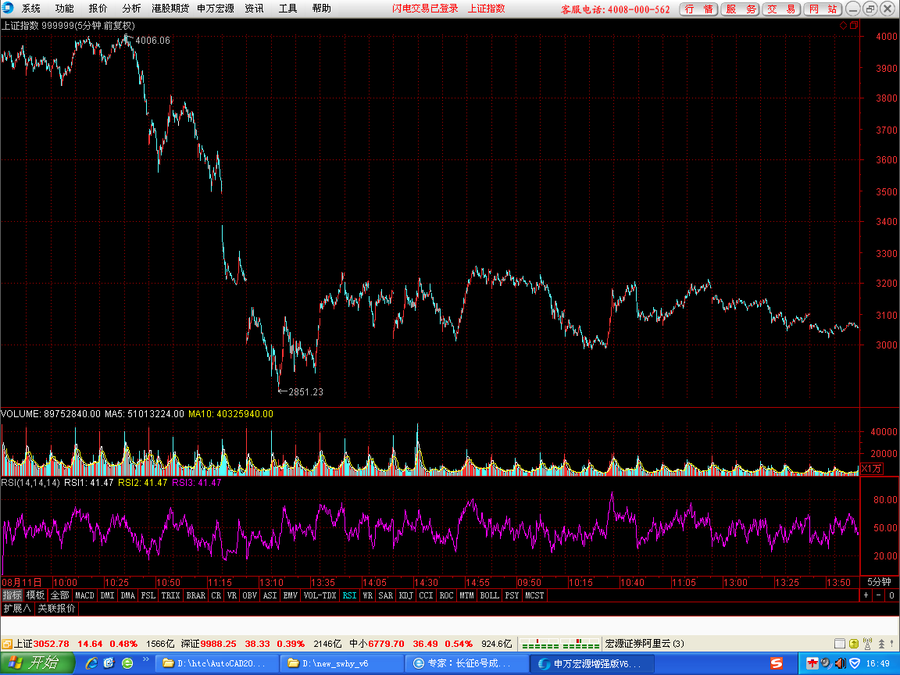900x675 pixels.
Task: Open the 关联报价 tab
Action: (56, 608)
